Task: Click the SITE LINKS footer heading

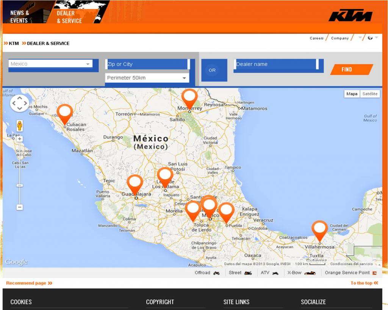Action: pos(236,302)
